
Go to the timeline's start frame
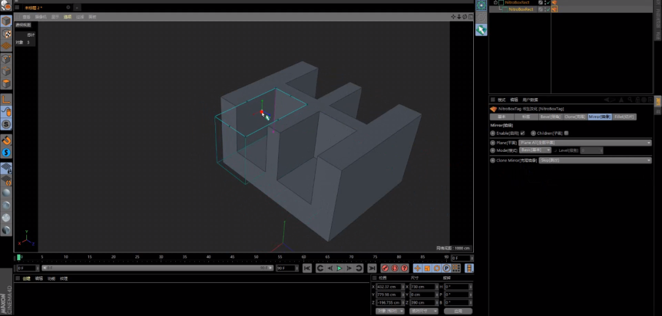tap(307, 268)
